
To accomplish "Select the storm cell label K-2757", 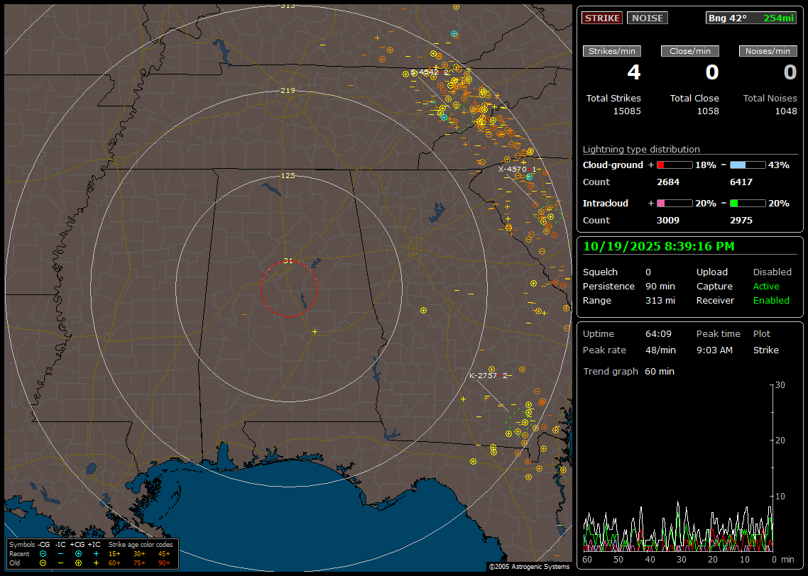I will (x=484, y=375).
